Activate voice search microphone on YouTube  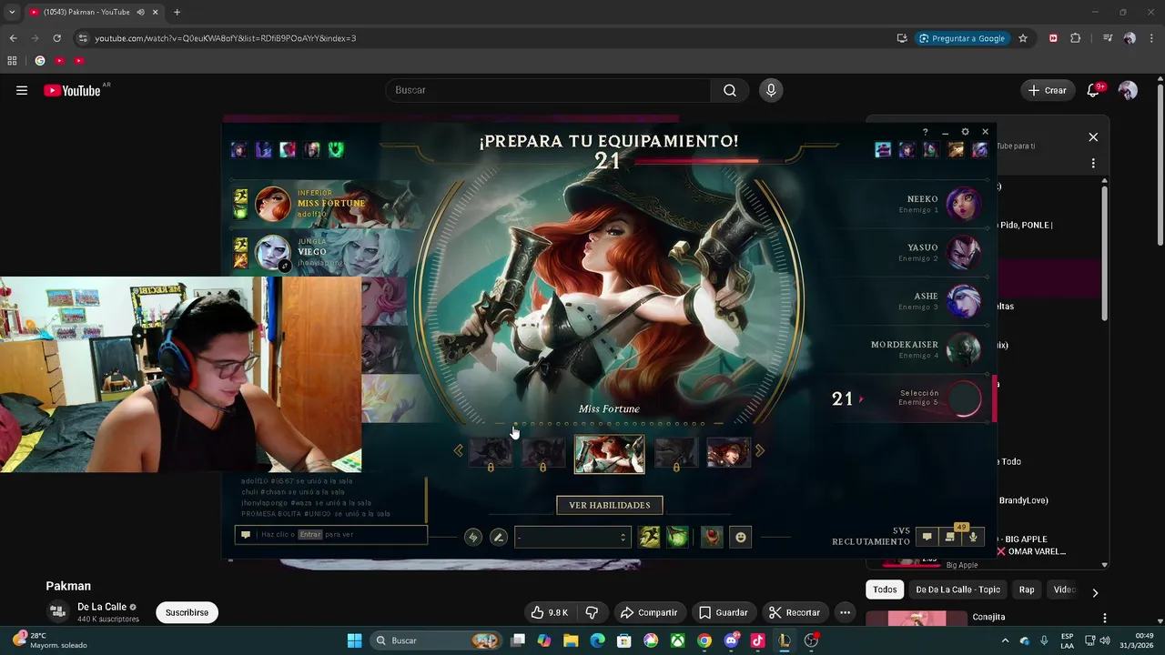coord(771,90)
